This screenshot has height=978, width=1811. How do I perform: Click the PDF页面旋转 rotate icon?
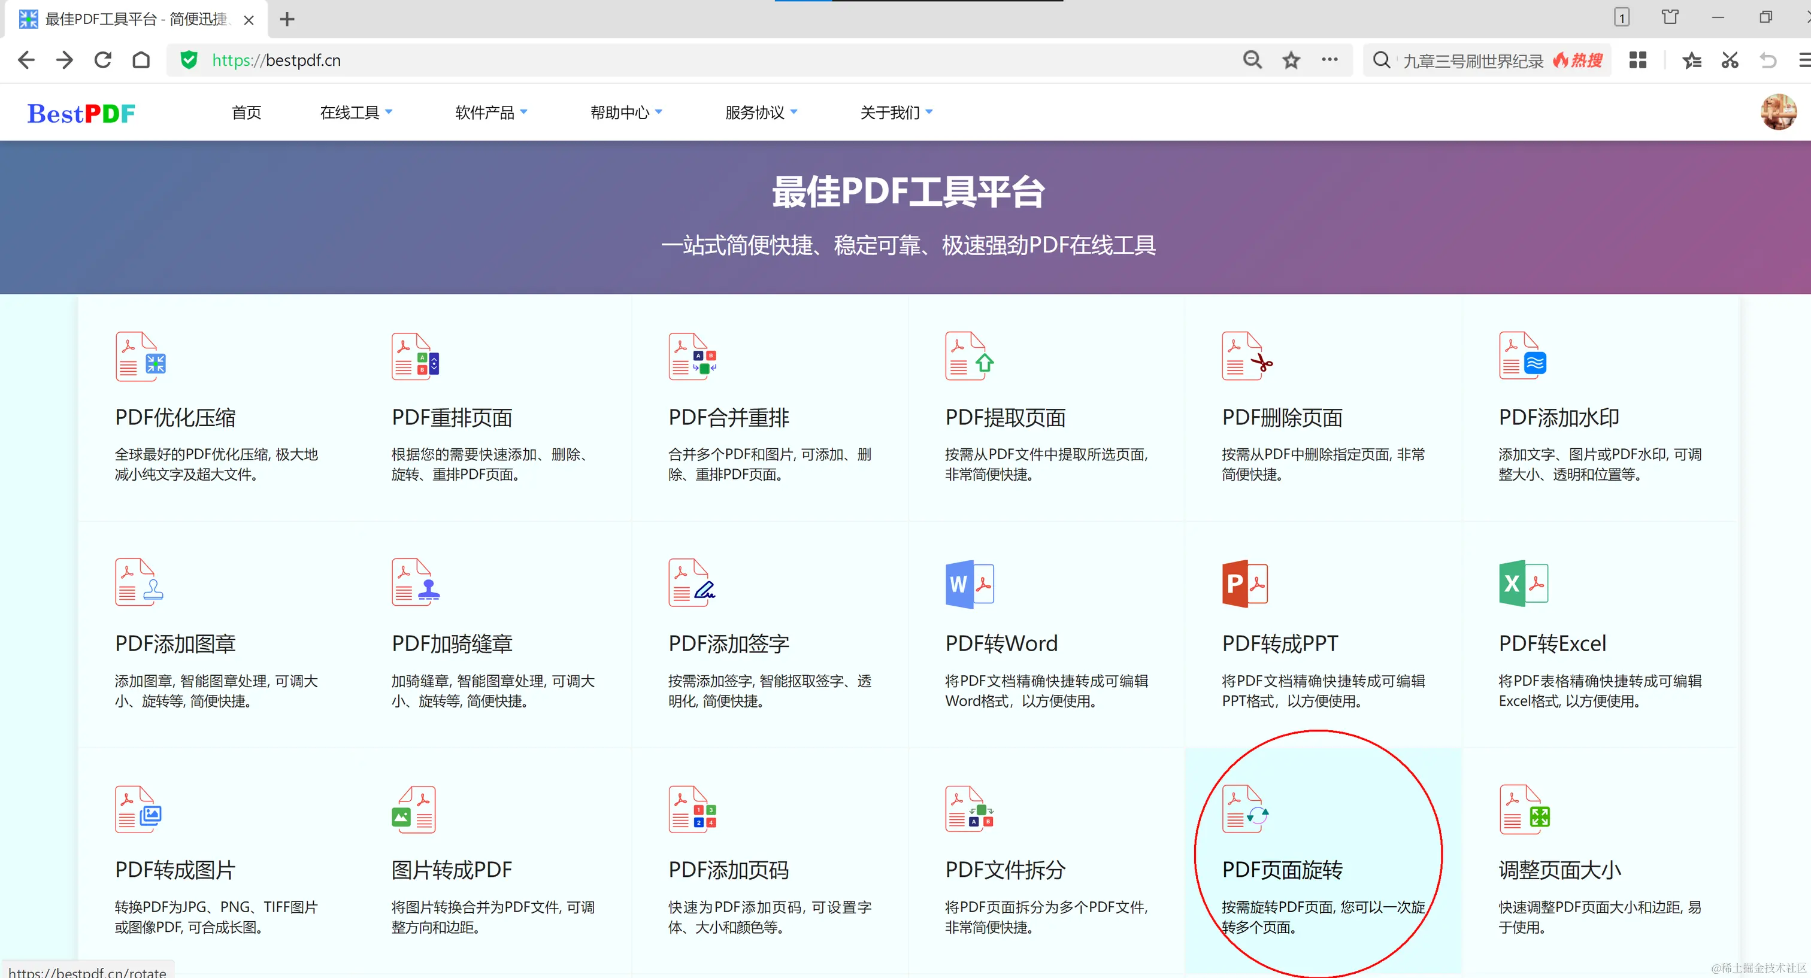tap(1245, 810)
